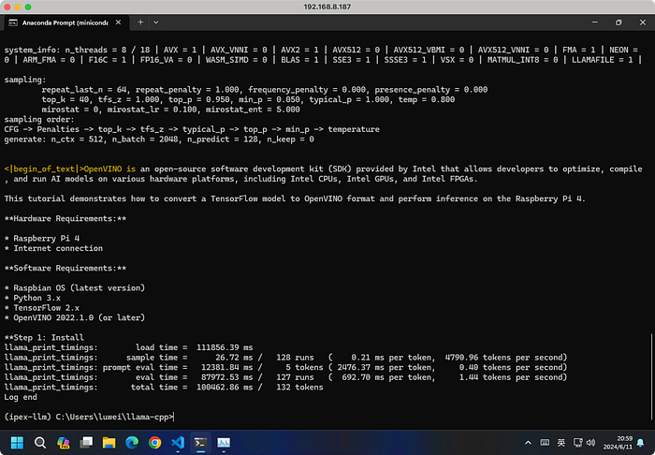The image size is (655, 455).
Task: Open the network status tray icon
Action: pyautogui.click(x=578, y=443)
